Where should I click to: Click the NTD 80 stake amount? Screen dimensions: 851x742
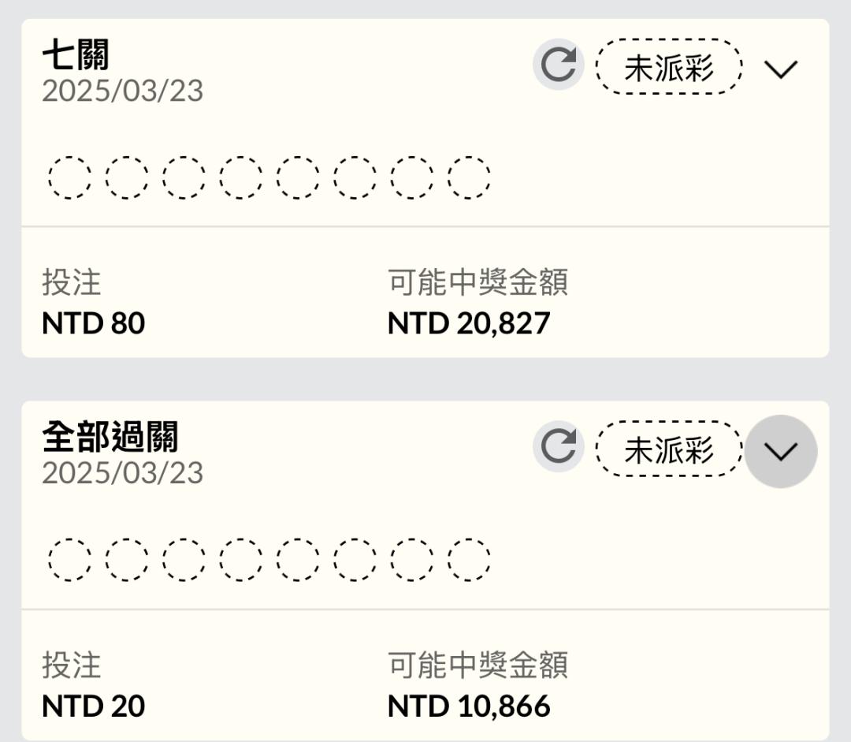94,323
